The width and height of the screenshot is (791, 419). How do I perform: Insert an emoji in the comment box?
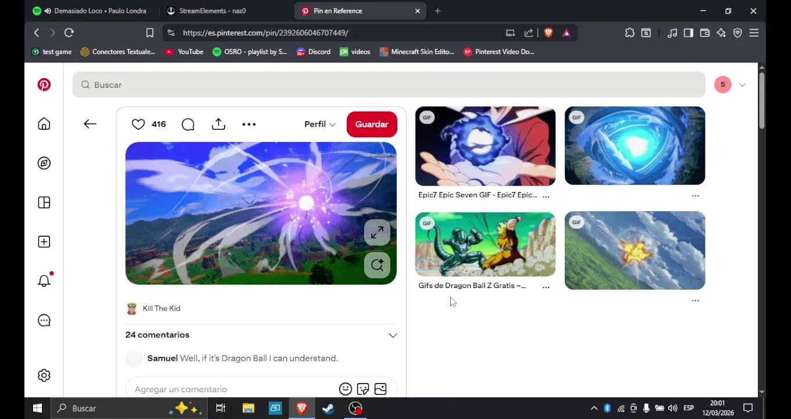pyautogui.click(x=345, y=389)
